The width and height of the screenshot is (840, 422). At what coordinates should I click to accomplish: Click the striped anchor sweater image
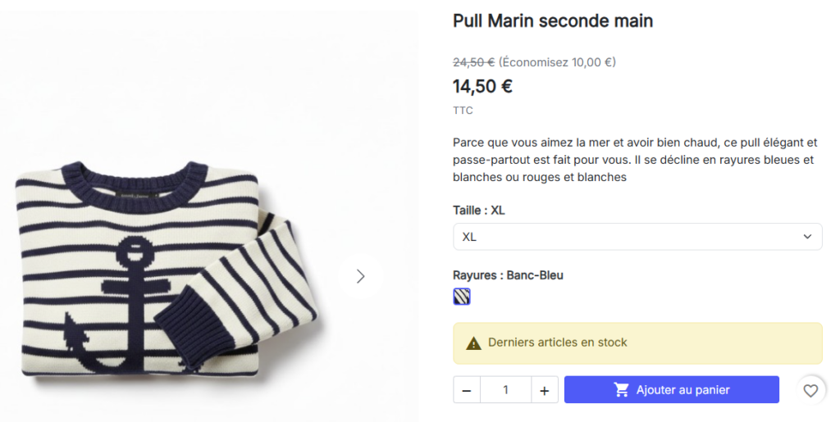(164, 270)
